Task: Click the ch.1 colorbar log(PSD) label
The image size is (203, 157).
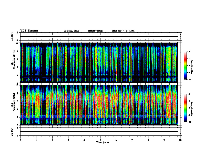Action: [192, 67]
